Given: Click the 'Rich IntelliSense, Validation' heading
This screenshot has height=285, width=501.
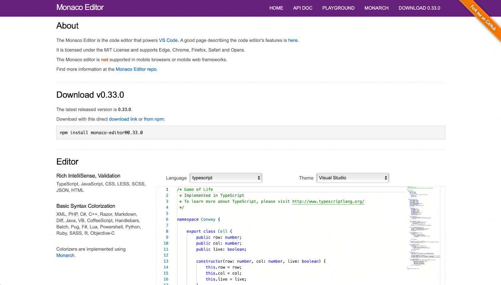Looking at the screenshot, I should (x=88, y=176).
